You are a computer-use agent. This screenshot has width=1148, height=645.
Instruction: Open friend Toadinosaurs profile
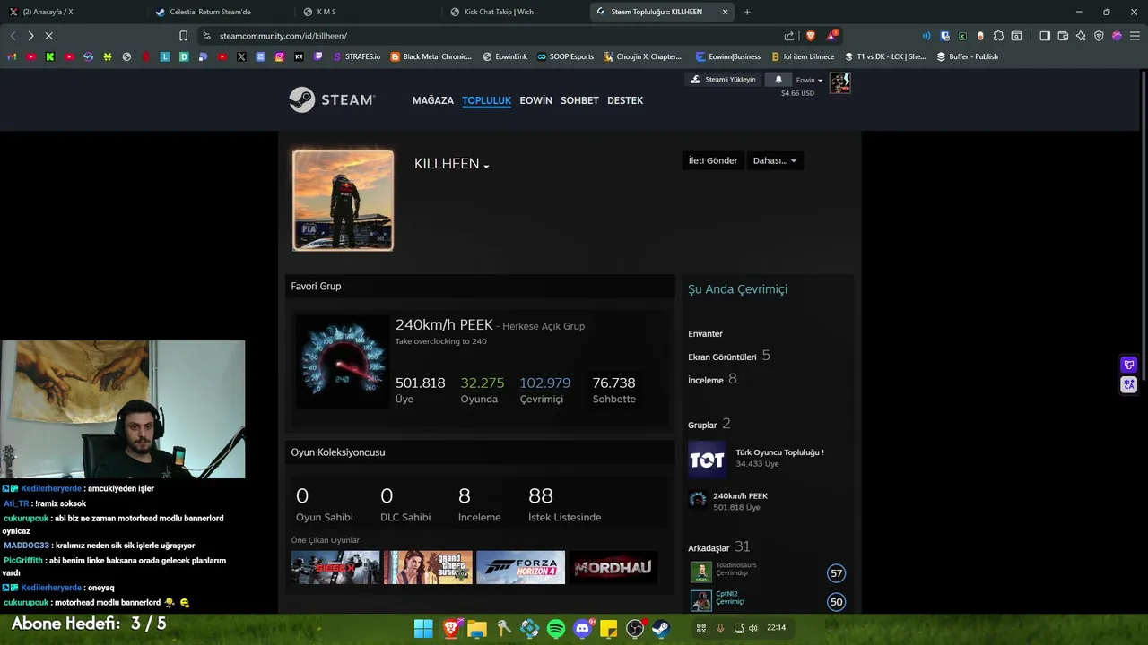pos(735,565)
